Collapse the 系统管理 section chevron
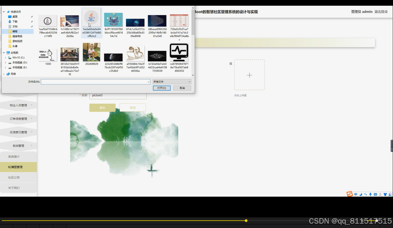The width and height of the screenshot is (393, 228). click(x=32, y=146)
